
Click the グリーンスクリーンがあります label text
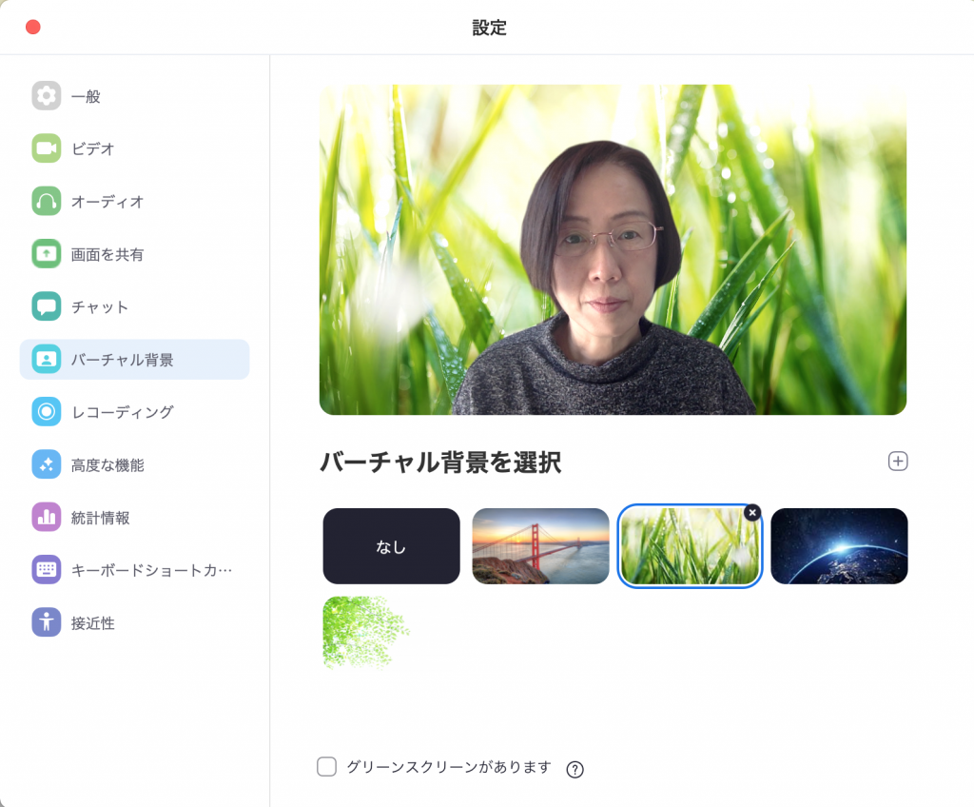tap(449, 767)
